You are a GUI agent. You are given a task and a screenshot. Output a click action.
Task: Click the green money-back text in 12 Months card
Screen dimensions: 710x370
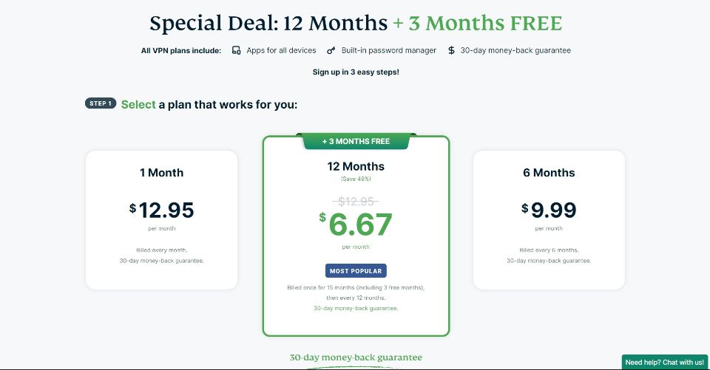coord(356,308)
